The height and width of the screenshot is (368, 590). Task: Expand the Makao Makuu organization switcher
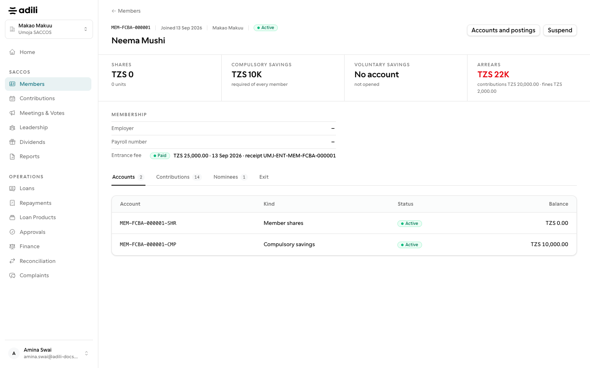(x=49, y=29)
